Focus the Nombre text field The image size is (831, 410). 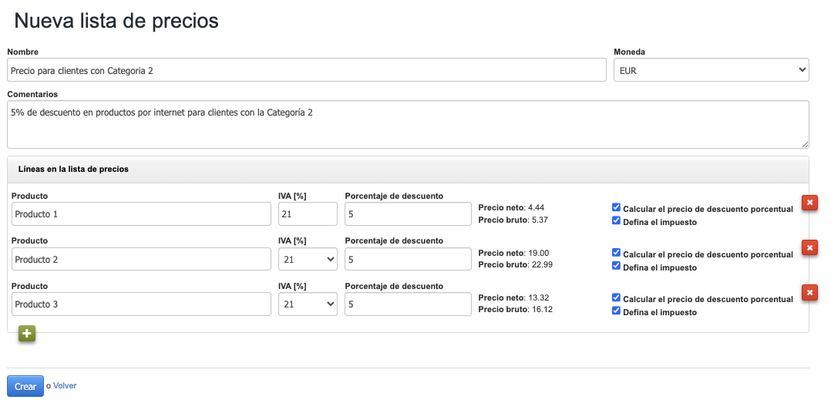pyautogui.click(x=307, y=70)
